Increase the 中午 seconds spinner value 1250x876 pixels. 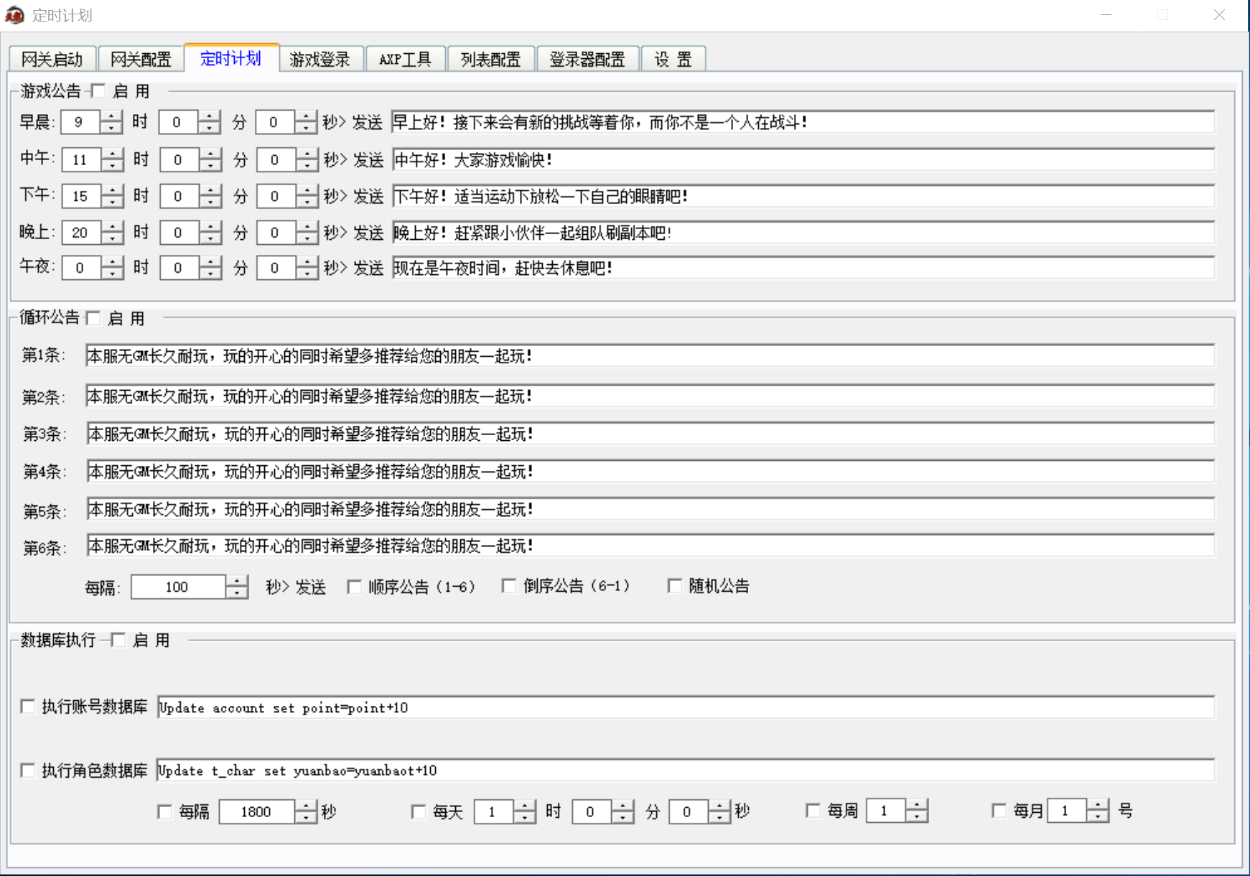(307, 154)
